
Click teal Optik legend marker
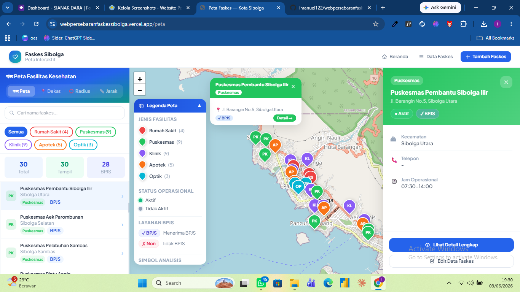click(x=142, y=176)
